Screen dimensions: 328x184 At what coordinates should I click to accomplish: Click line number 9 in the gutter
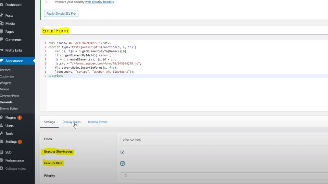click(x=46, y=76)
